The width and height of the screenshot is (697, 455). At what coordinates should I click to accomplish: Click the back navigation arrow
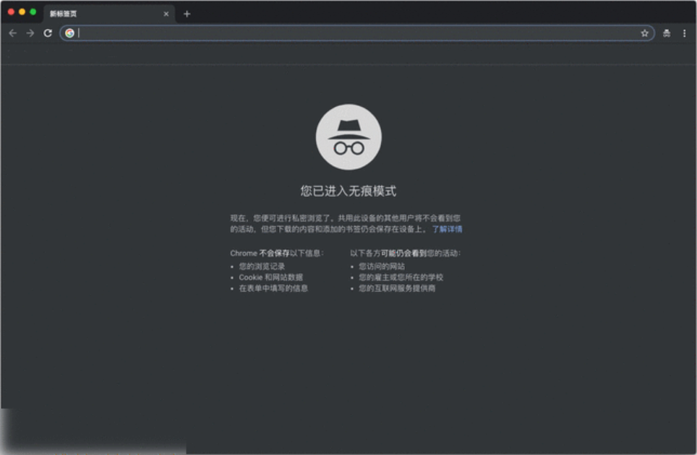(14, 32)
